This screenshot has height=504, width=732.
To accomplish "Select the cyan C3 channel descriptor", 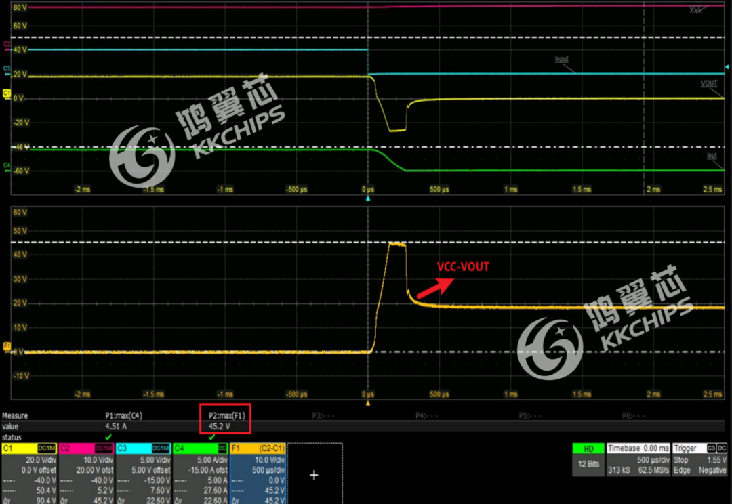I will [142, 474].
